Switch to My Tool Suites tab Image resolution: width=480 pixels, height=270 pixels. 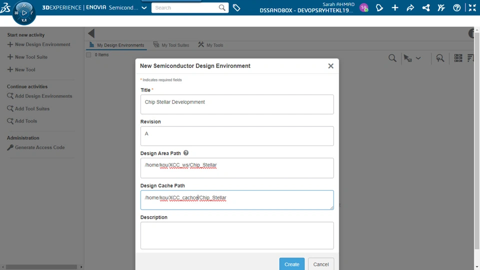pos(171,45)
